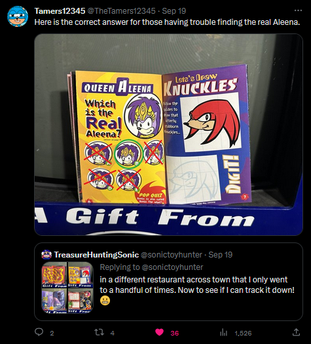Open Tamers12345 profile avatar

tap(18, 16)
